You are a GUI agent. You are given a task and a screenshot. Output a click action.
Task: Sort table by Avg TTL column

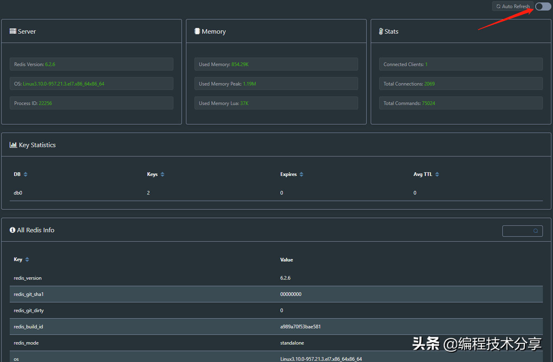(437, 174)
